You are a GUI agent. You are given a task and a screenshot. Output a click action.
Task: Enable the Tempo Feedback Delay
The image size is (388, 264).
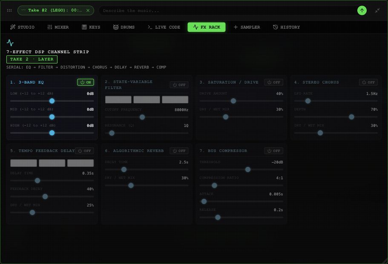coord(84,151)
